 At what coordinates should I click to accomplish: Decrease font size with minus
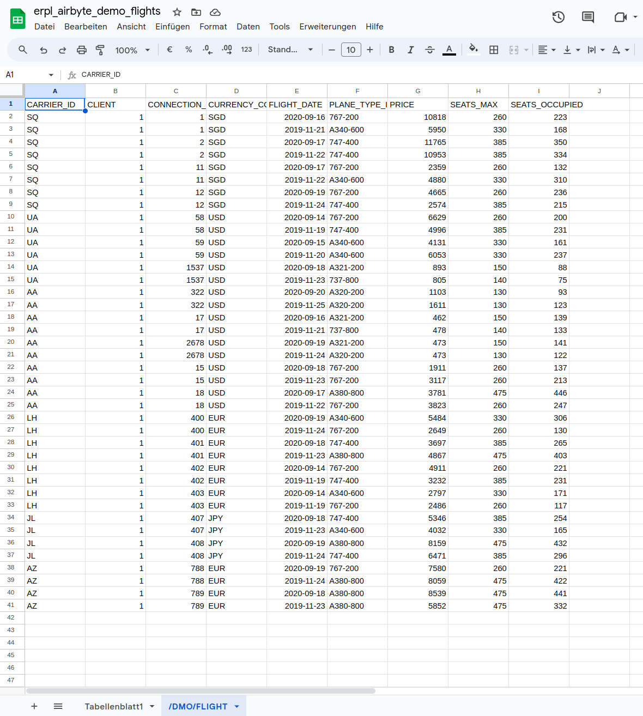(331, 50)
